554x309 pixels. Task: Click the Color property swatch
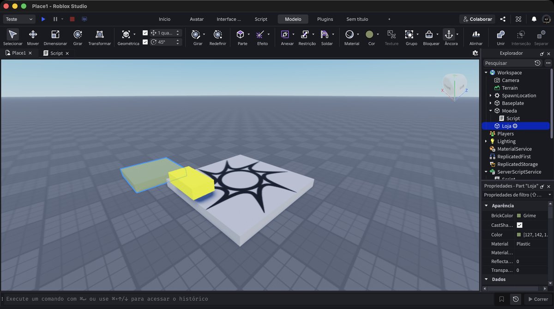(x=519, y=235)
